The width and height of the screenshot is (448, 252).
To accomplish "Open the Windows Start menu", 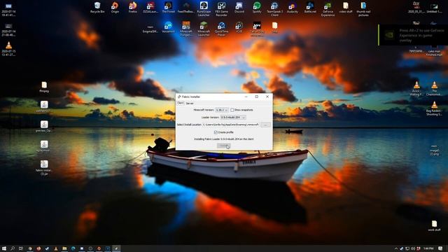I will (x=4, y=248).
